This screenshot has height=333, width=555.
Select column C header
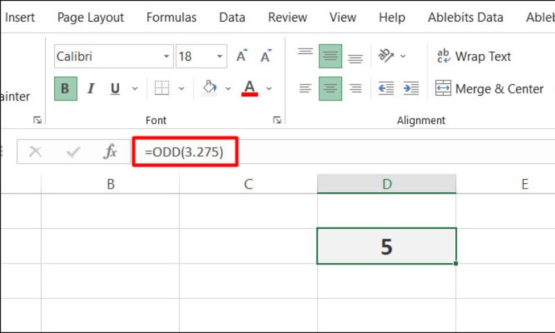(x=248, y=184)
